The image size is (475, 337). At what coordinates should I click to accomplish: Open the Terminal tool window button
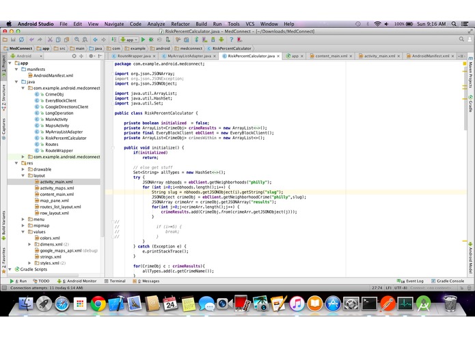115,281
